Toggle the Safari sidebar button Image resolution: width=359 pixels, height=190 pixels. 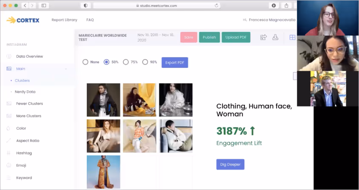[x=44, y=6]
